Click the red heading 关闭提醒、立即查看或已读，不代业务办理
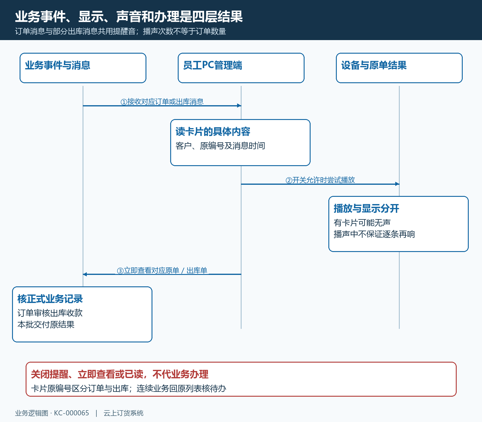This screenshot has width=482, height=422. click(120, 374)
